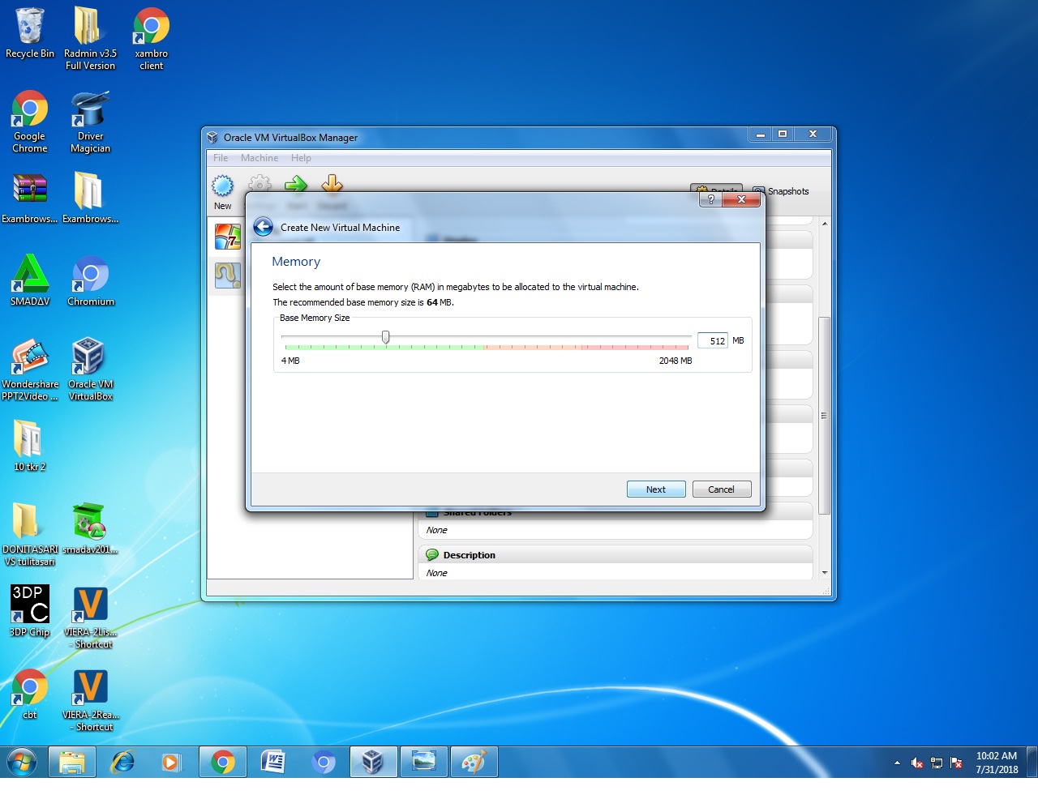Open Microsoft Word from the taskbar
The image size is (1038, 812).
pos(273,762)
